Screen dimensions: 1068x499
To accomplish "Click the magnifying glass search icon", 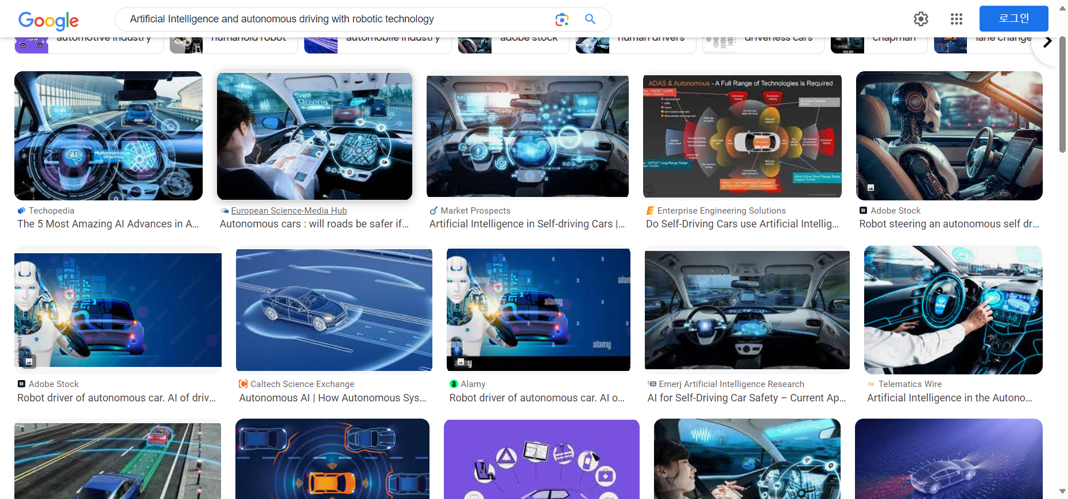I will pyautogui.click(x=590, y=19).
